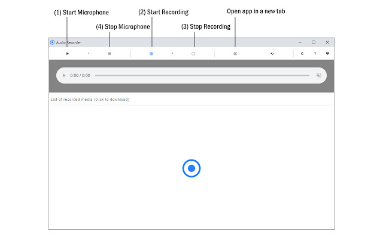The width and height of the screenshot is (383, 239).
Task: Stop recording with the hollow circle icon
Action: click(x=193, y=54)
